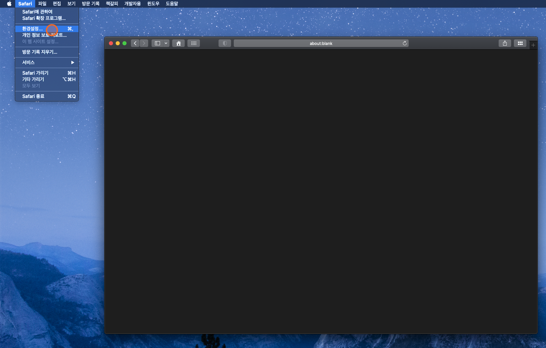This screenshot has width=546, height=348.
Task: Choose Safari 확장 프로그램... menu item
Action: point(47,18)
